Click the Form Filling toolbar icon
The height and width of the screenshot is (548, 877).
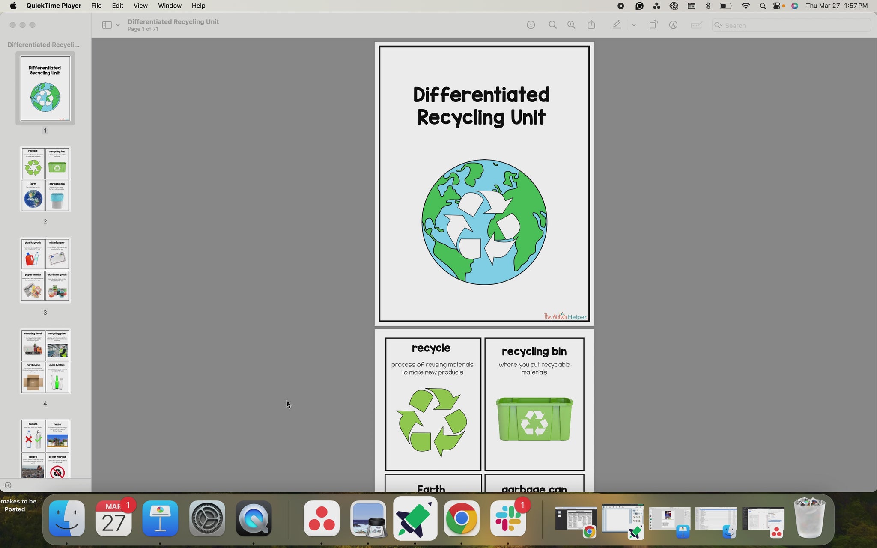point(697,25)
